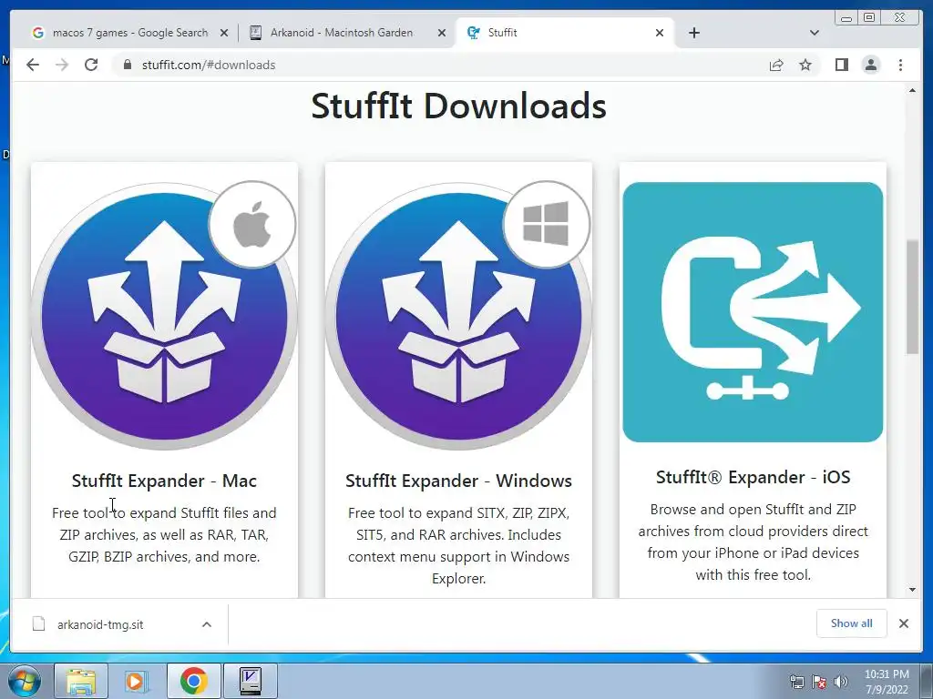
Task: Click the volume speaker tray icon
Action: point(841,681)
